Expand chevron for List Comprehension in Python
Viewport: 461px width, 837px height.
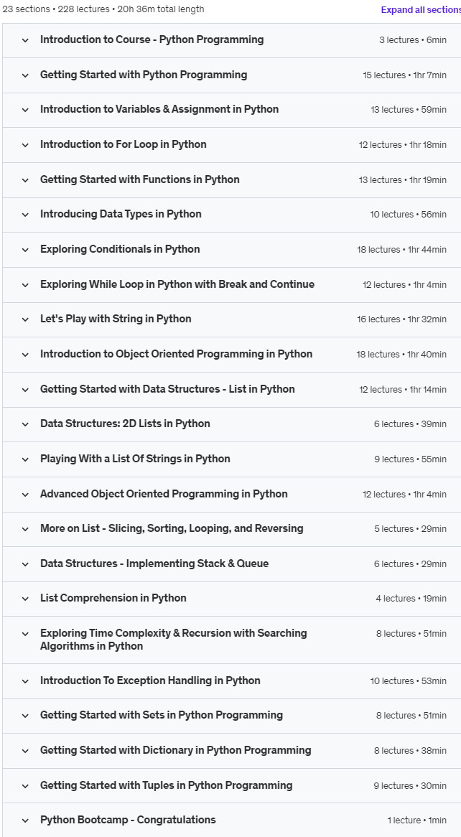25,599
